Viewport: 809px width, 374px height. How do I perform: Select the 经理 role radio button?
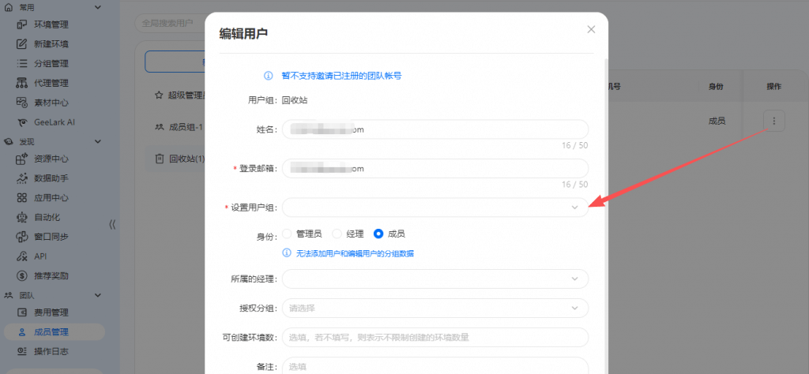point(337,234)
